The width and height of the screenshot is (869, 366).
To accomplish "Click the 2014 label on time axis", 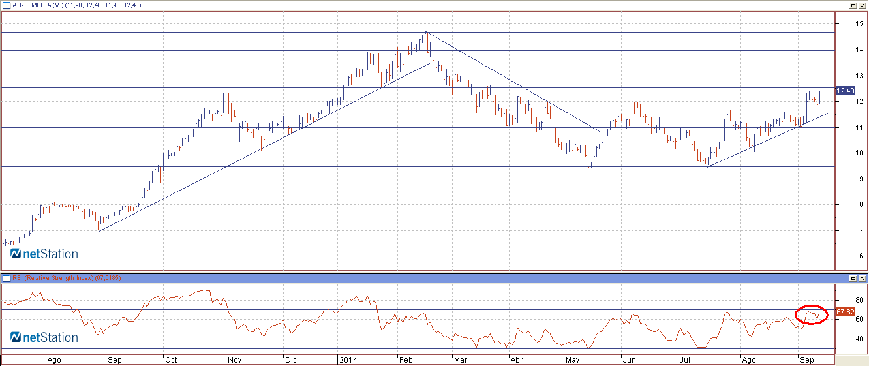I will (348, 359).
